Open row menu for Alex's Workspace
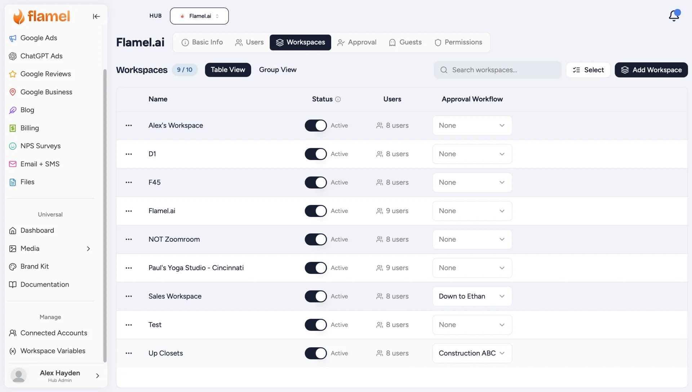 129,125
